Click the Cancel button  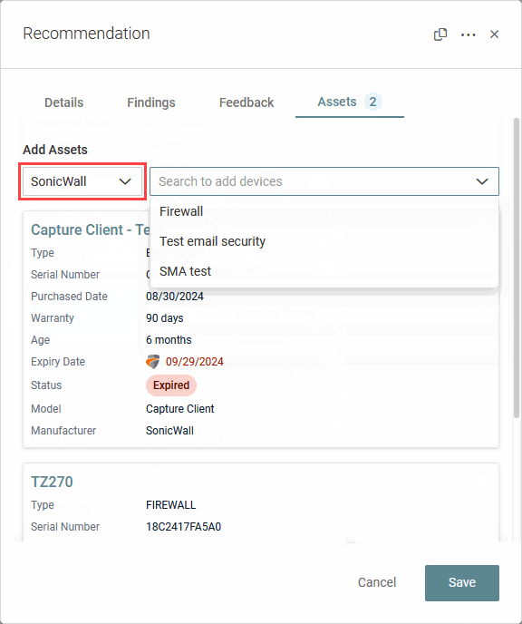(x=377, y=582)
